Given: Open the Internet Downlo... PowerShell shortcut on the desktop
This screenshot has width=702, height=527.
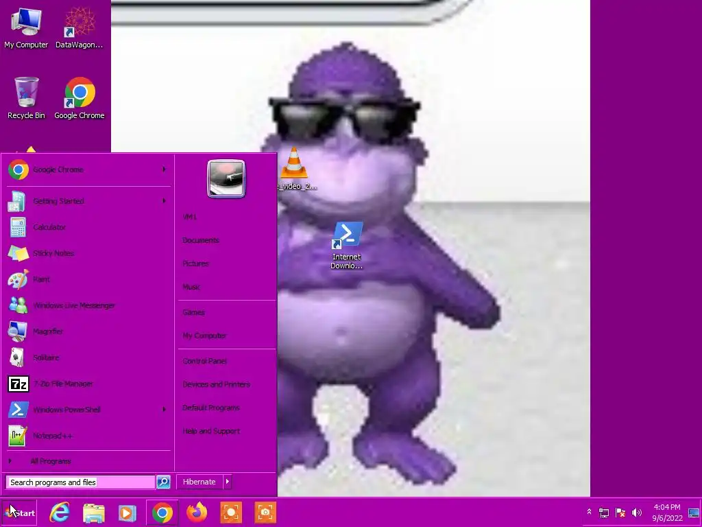Looking at the screenshot, I should [x=346, y=245].
